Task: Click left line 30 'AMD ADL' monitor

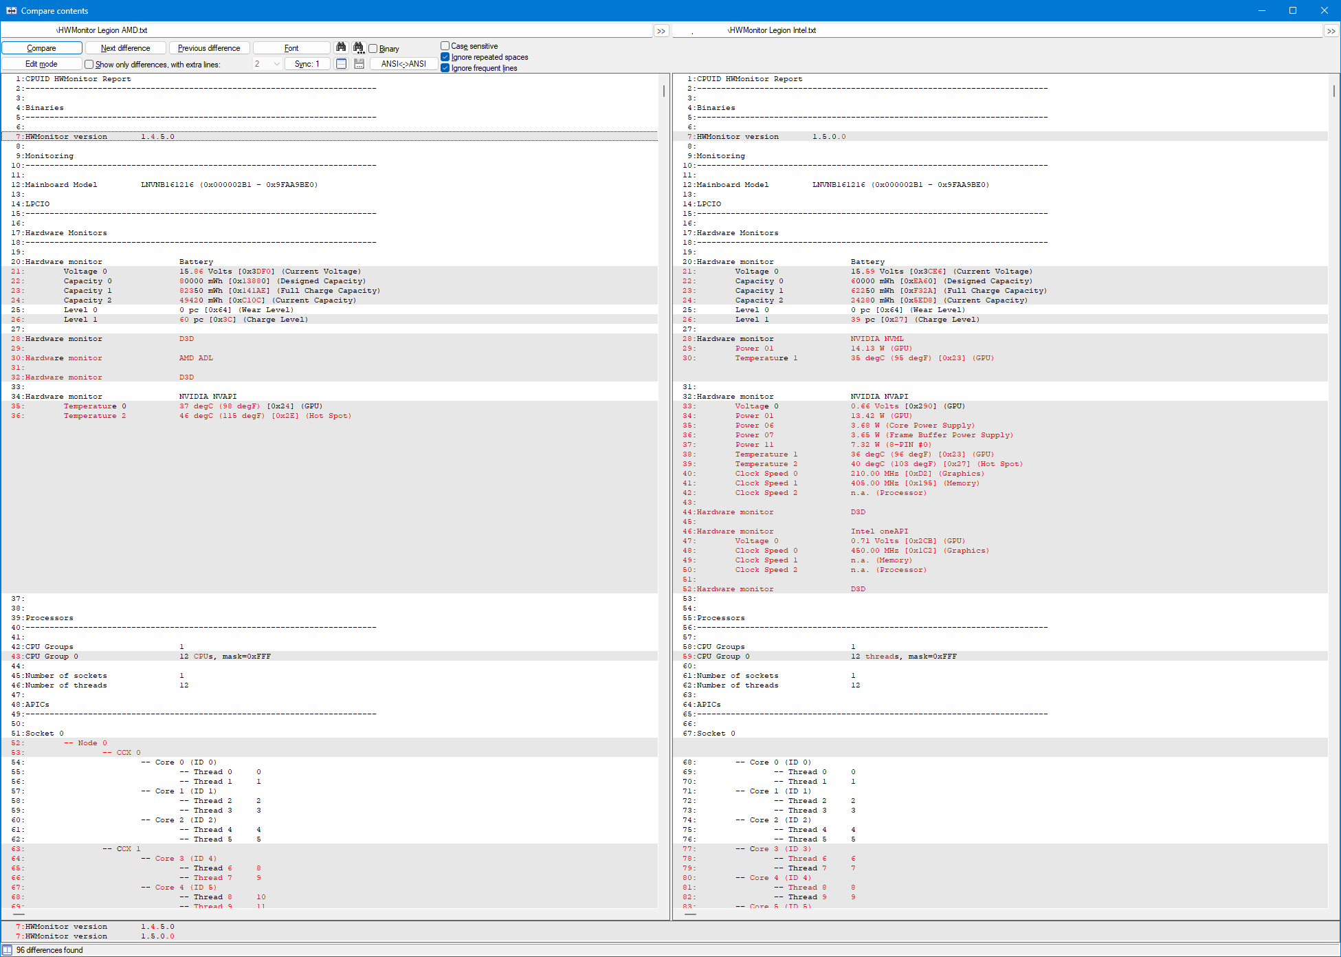Action: click(330, 357)
